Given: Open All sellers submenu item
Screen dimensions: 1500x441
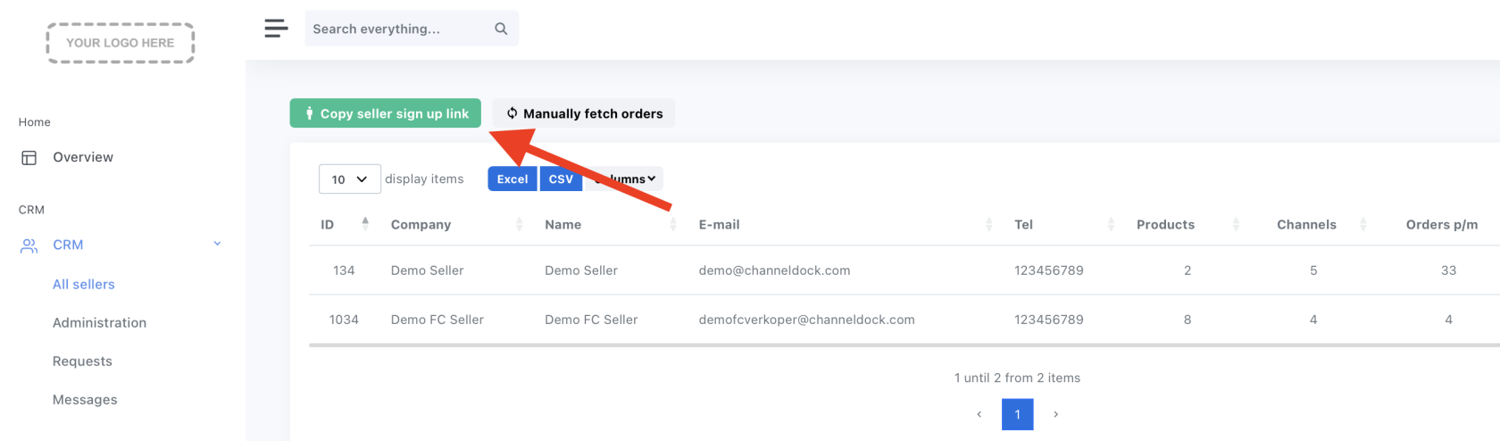Looking at the screenshot, I should (84, 284).
